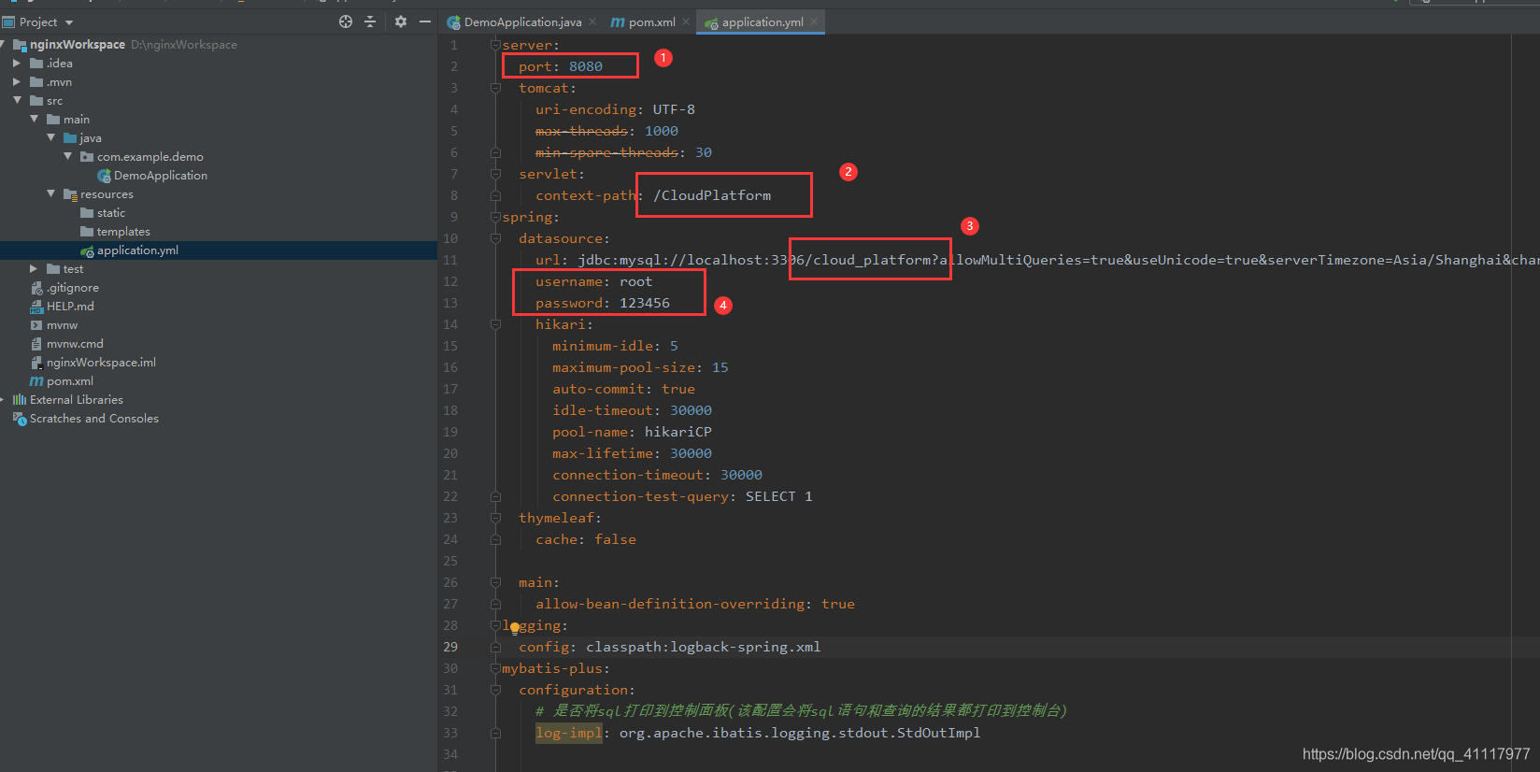Select the mvnw file
1540x772 pixels.
pyautogui.click(x=62, y=325)
